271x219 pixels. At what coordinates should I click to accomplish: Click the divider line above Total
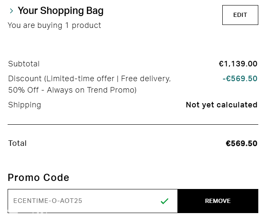[133, 125]
